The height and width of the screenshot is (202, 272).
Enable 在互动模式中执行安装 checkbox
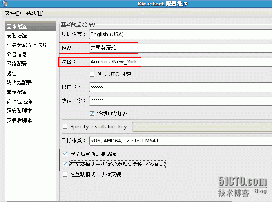[x=65, y=174]
